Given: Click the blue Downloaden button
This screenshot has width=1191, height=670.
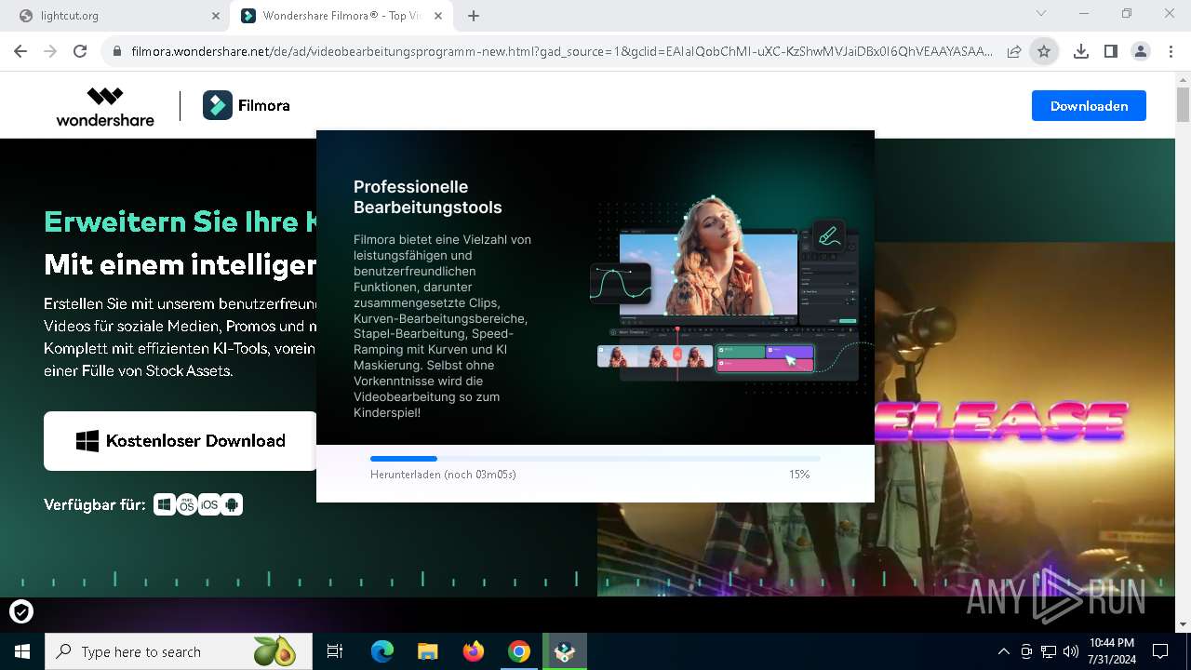Looking at the screenshot, I should tap(1089, 106).
